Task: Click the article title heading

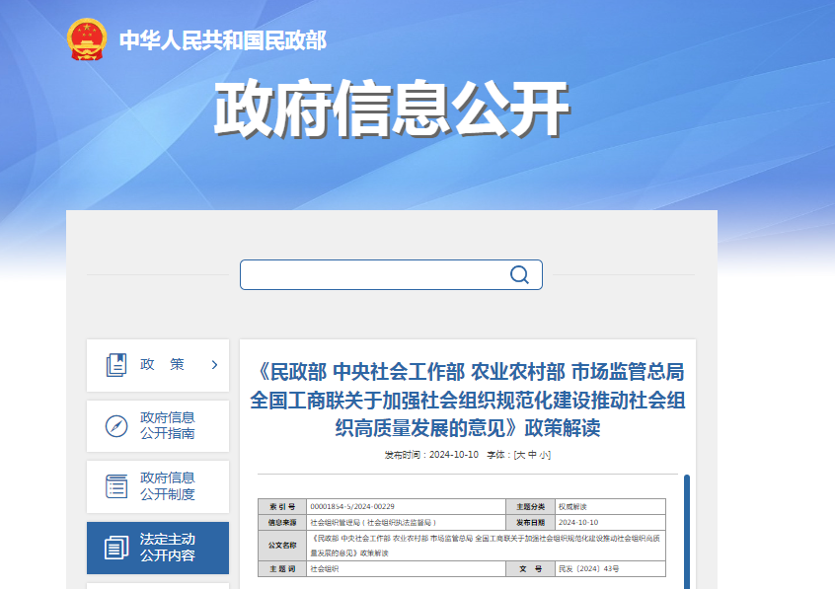Action: [468, 400]
